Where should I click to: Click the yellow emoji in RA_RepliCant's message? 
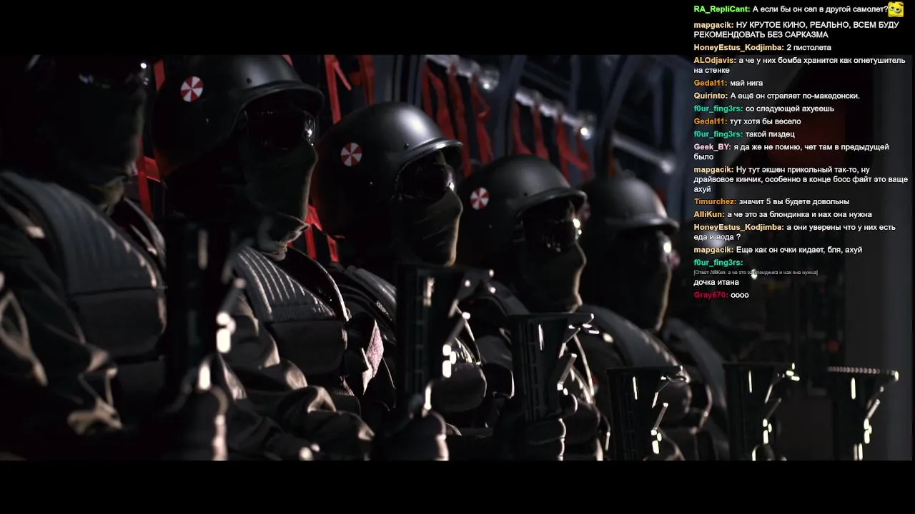896,9
